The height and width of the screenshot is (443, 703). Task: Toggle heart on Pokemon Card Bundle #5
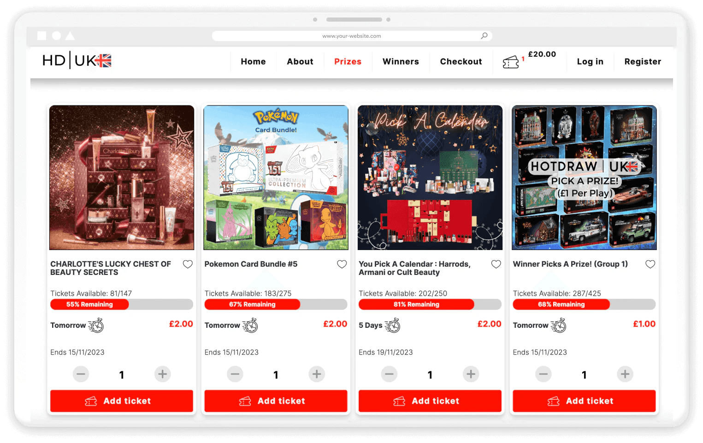342,264
